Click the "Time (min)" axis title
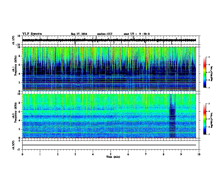The image size is (224, 173). 113,157
